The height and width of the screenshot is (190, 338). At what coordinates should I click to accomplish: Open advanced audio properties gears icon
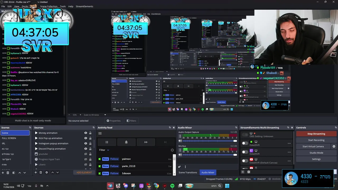(179, 167)
